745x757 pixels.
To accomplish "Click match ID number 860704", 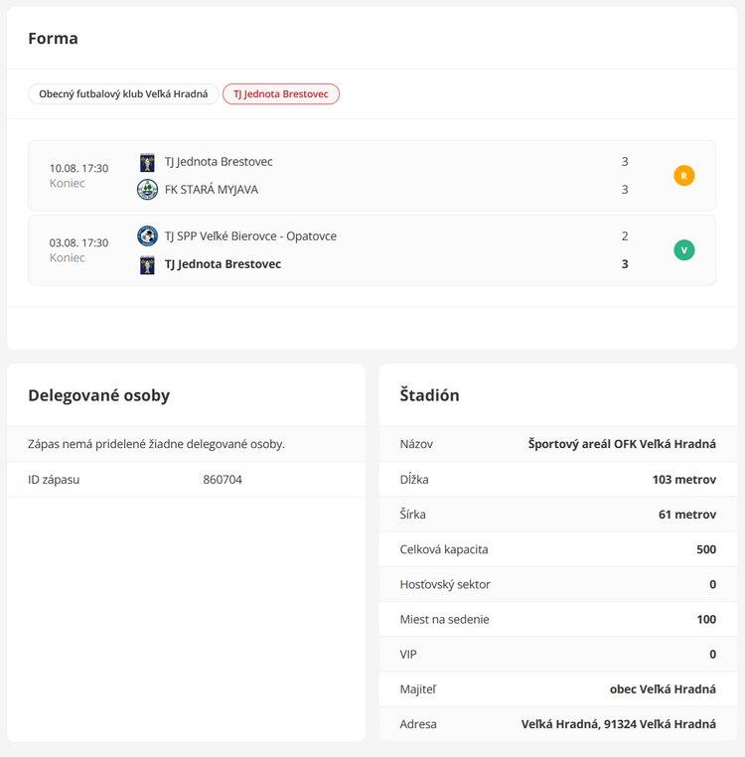I will [223, 480].
